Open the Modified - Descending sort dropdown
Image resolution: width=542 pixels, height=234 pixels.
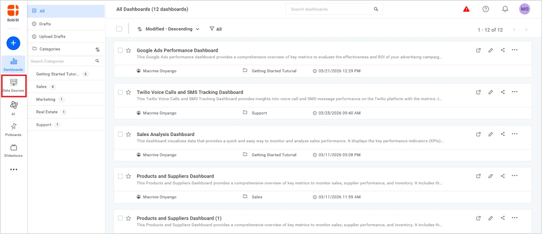168,29
